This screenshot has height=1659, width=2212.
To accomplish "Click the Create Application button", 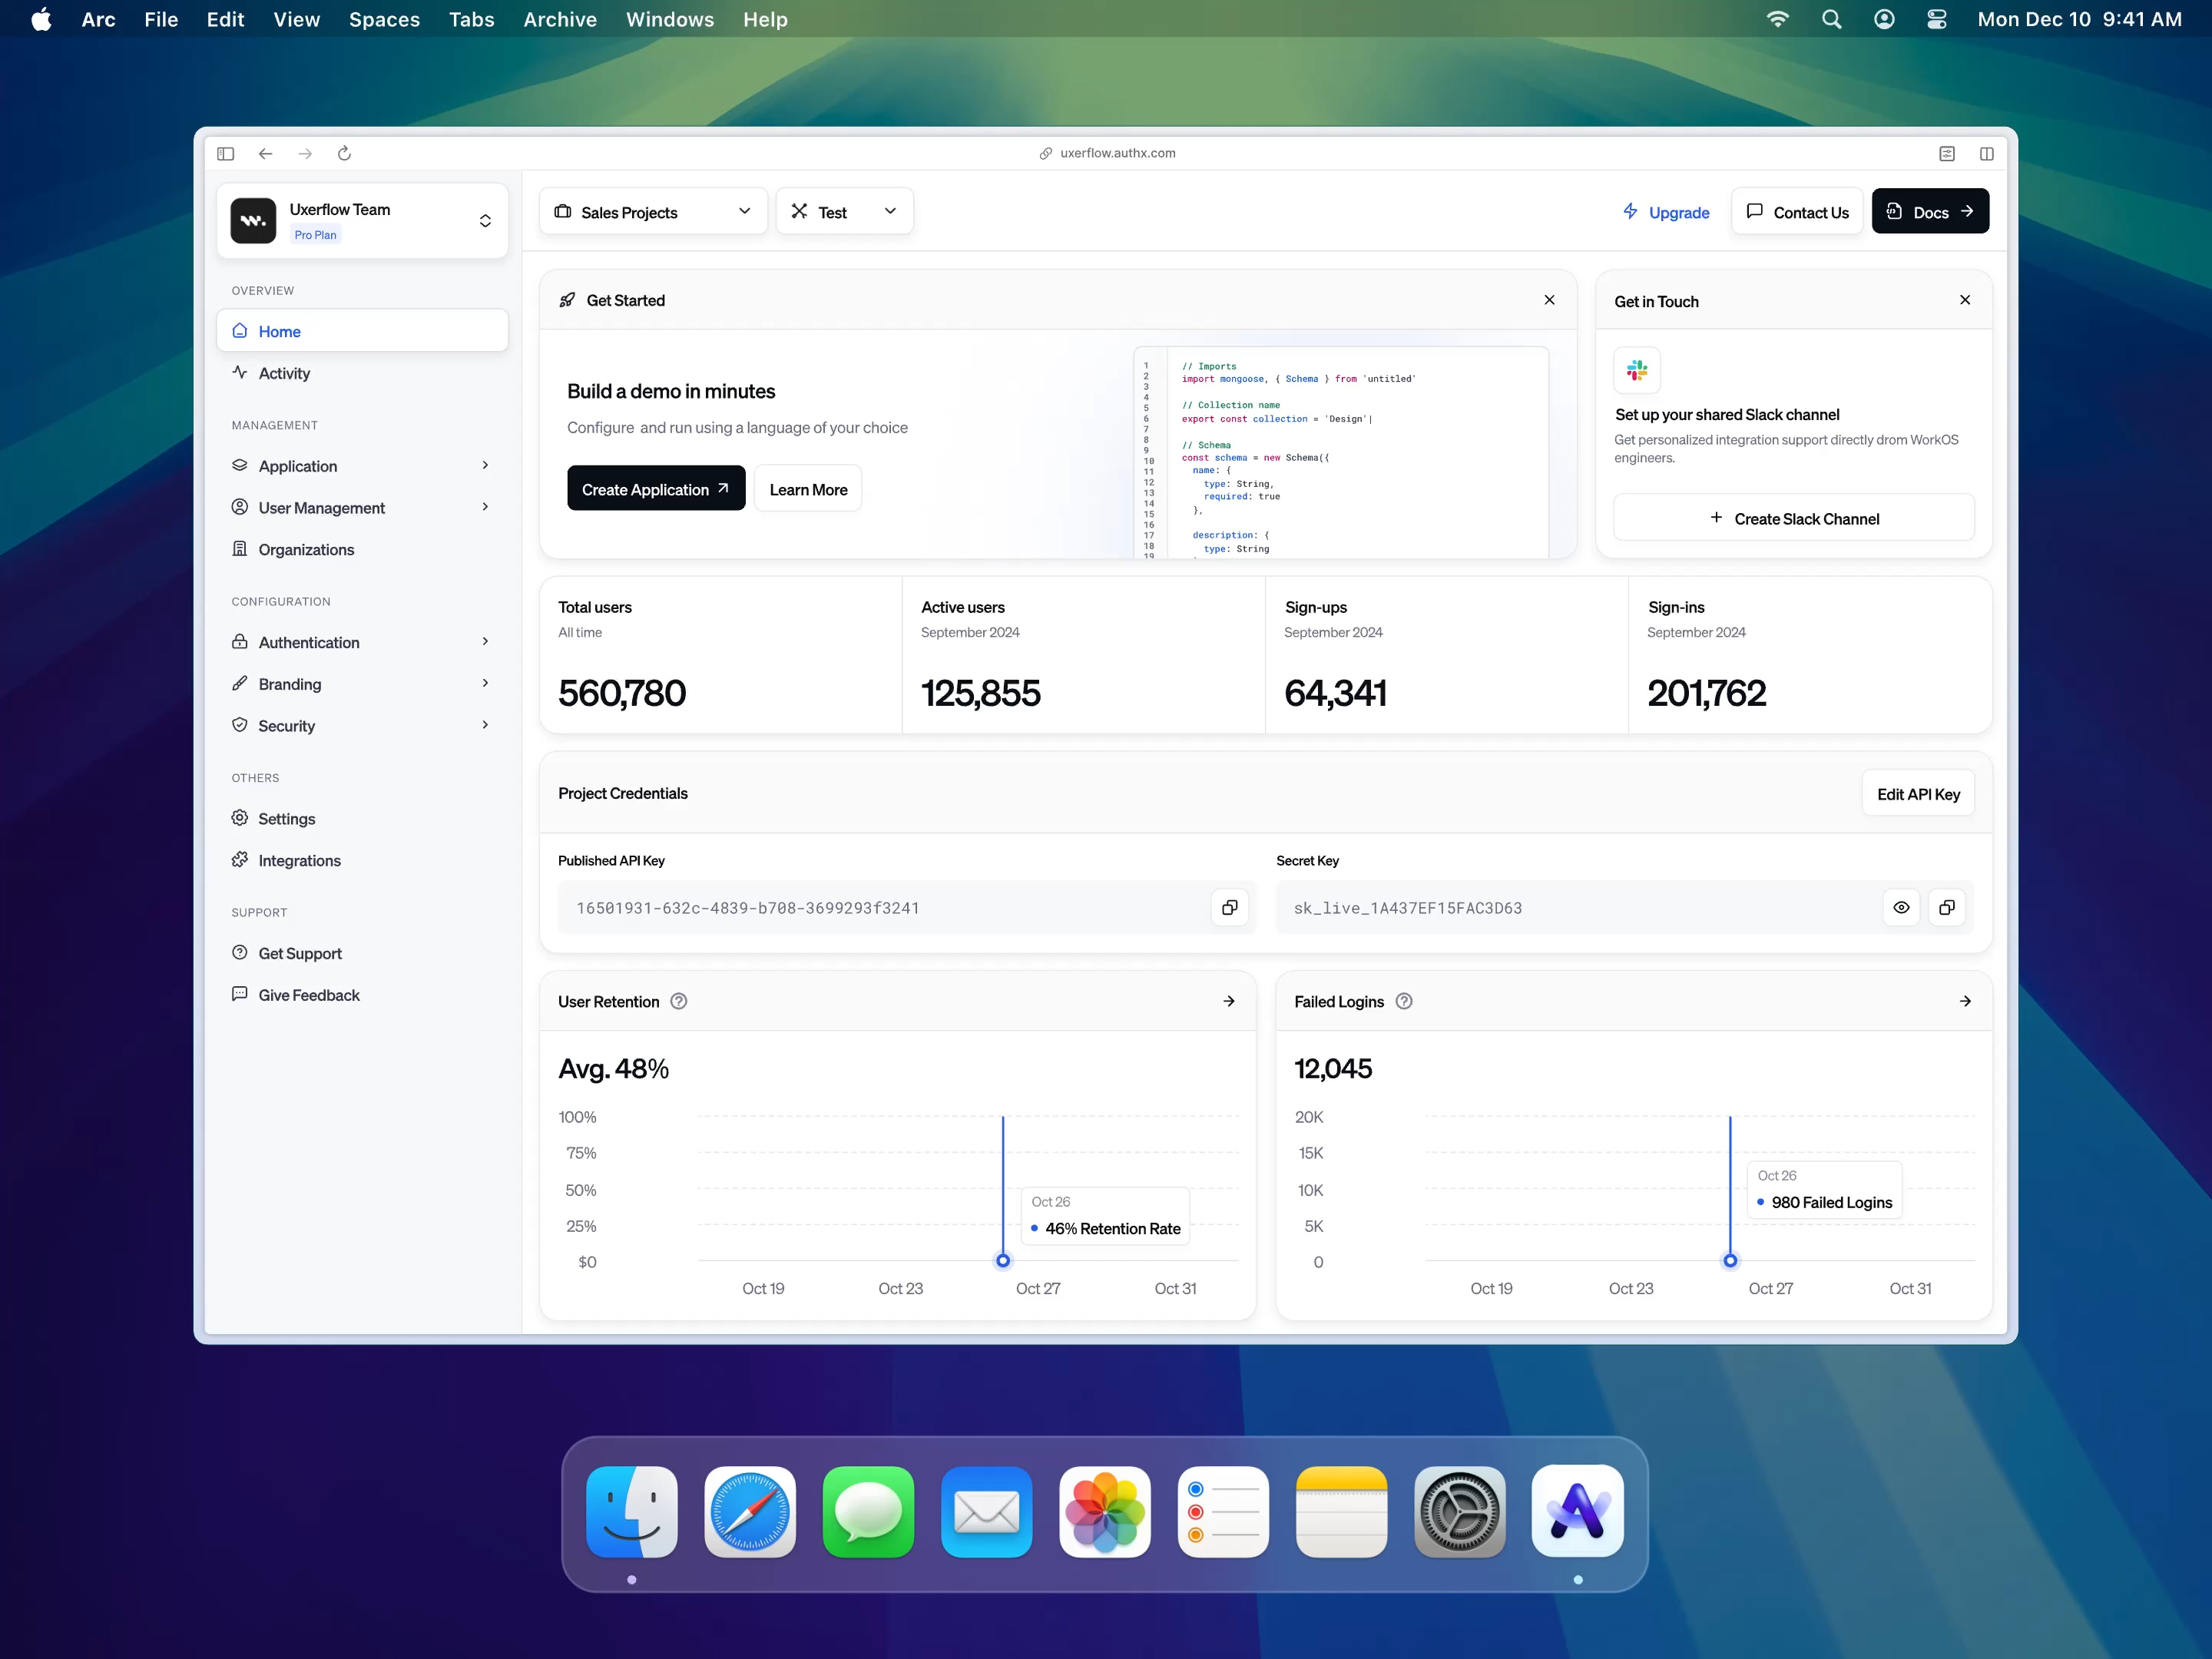I will (x=655, y=488).
